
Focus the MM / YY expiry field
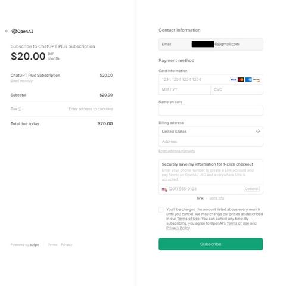click(185, 89)
